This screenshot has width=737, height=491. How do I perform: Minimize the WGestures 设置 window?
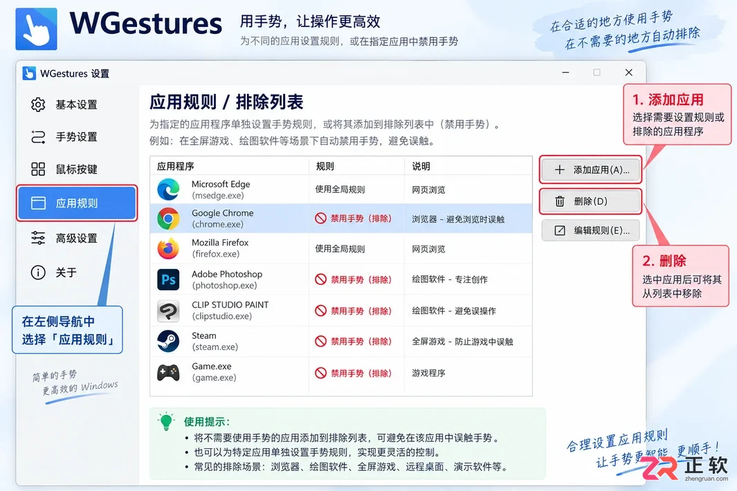click(565, 73)
